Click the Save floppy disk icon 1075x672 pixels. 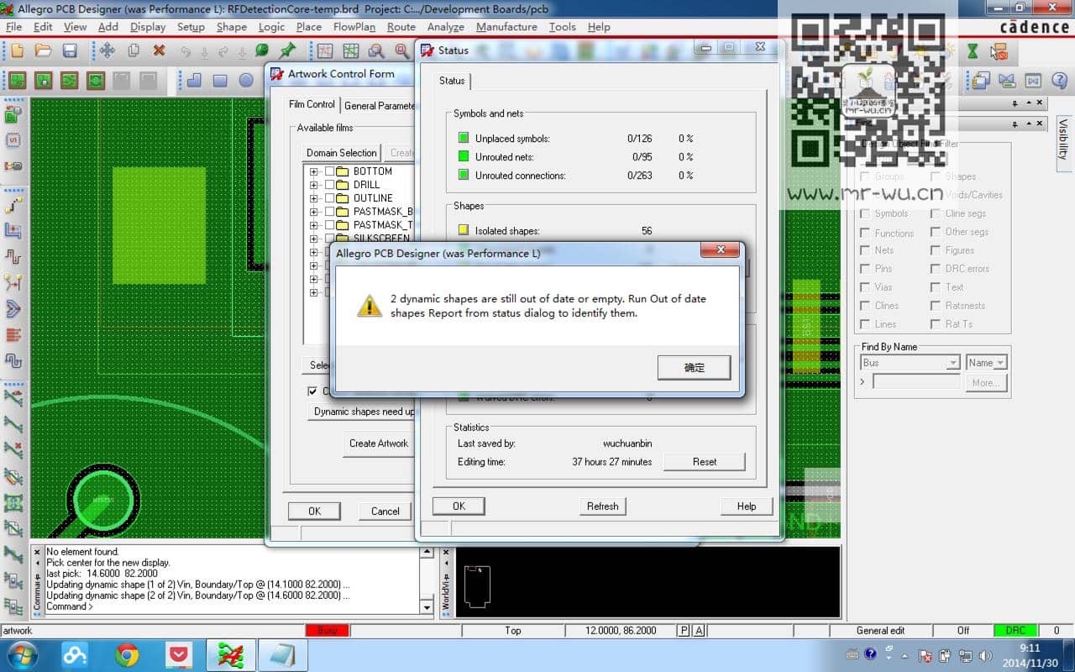coord(70,50)
